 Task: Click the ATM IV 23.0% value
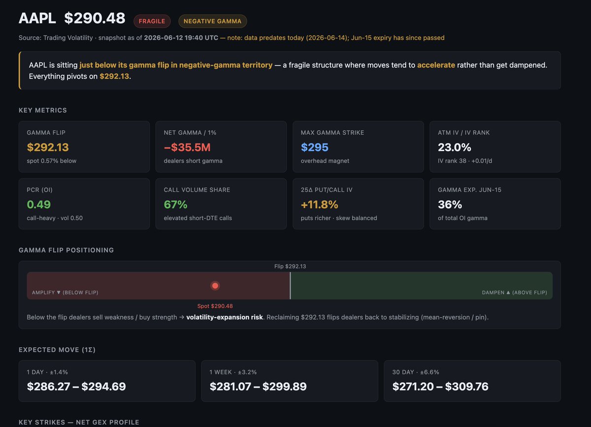[x=455, y=147]
